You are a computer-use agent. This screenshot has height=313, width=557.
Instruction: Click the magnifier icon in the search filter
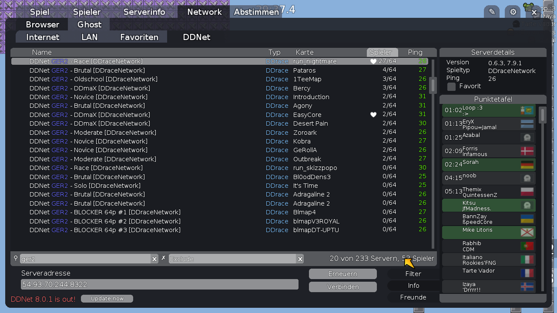tap(16, 259)
